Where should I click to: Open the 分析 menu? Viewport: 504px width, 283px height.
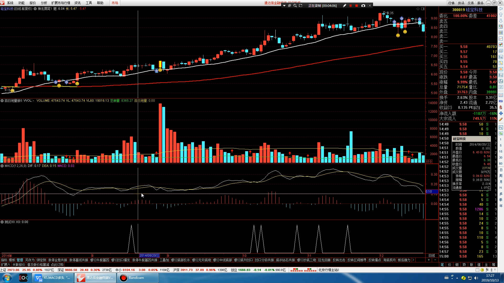44,3
